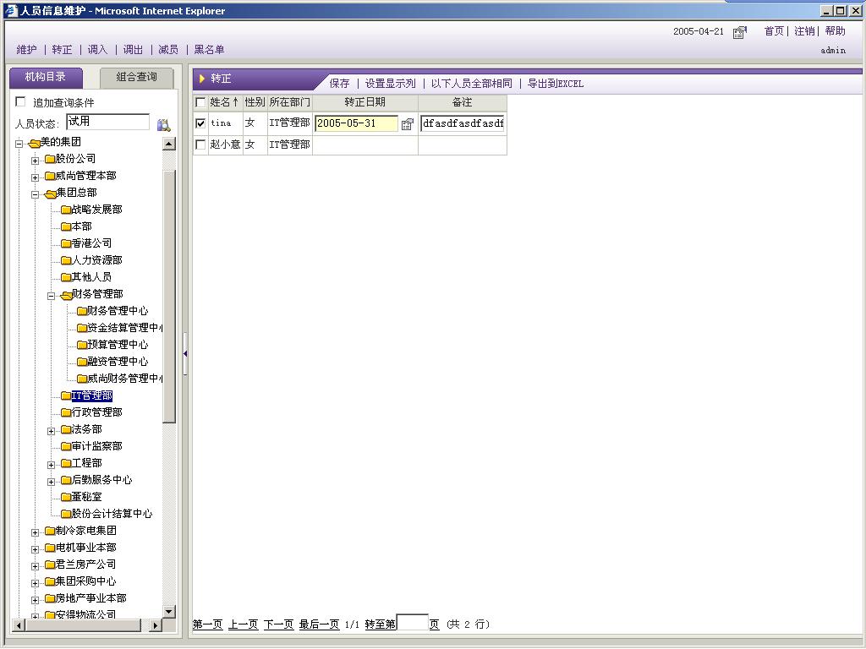This screenshot has width=866, height=649.
Task: Check the 赵小意 row checkbox
Action: point(200,145)
